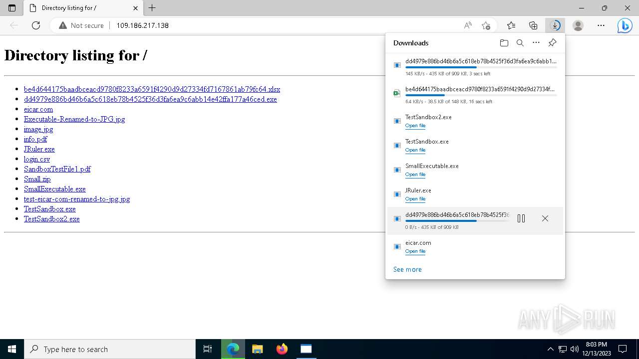Open File Explorer from the taskbar
The image size is (639, 359).
coord(257,349)
